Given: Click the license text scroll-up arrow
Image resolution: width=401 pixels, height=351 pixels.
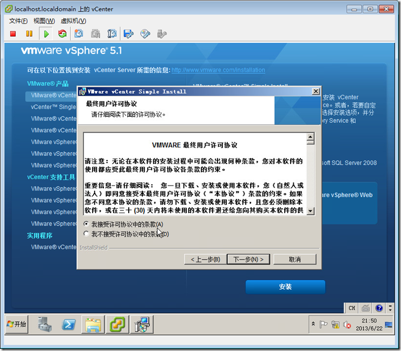Looking at the screenshot, I should [x=310, y=136].
